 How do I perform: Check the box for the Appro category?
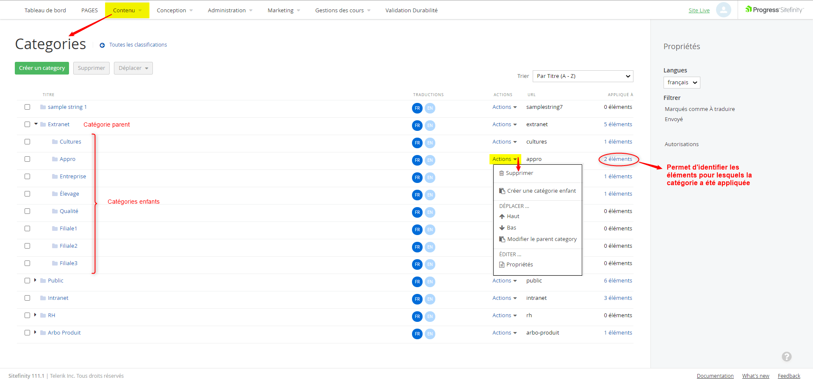point(28,159)
